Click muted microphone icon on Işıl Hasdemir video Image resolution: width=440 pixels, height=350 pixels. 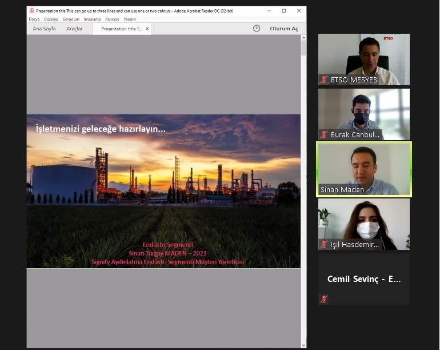(324, 244)
